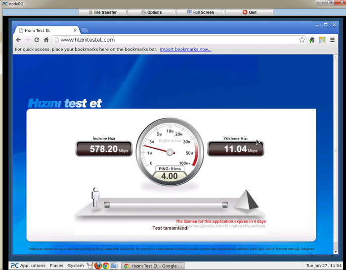Click the upload speed 11.04 Mbps value
This screenshot has height=270, width=346.
point(236,149)
